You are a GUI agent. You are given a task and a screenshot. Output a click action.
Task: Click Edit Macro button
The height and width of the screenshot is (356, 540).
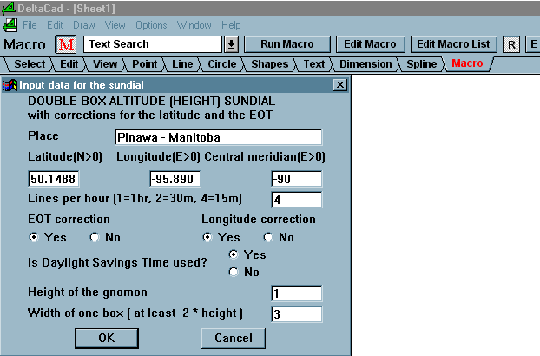(x=370, y=44)
